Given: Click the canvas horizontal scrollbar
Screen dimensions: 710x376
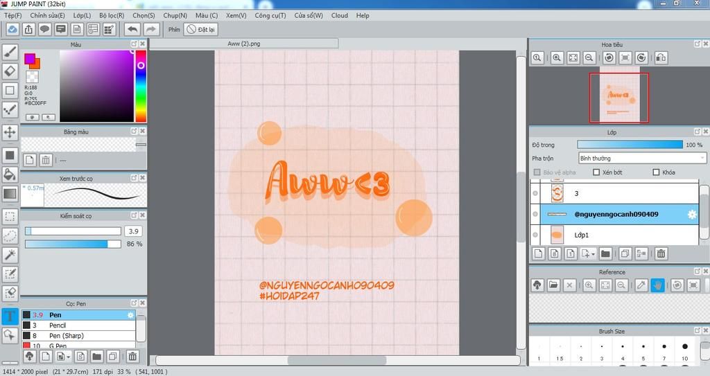Looking at the screenshot, I should click(x=338, y=360).
